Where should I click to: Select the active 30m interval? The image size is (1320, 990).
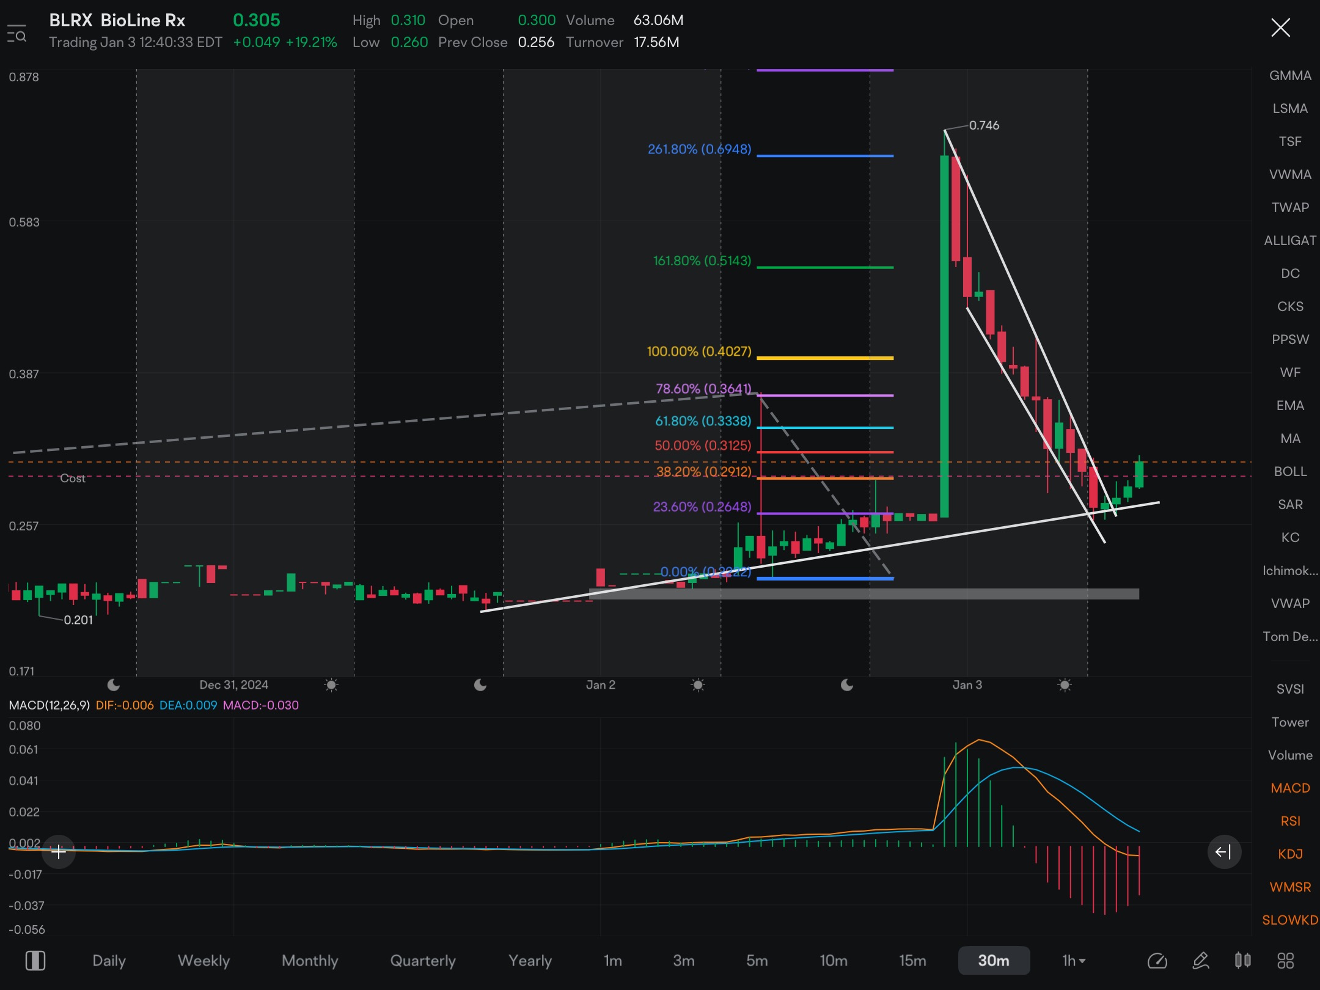coord(994,961)
